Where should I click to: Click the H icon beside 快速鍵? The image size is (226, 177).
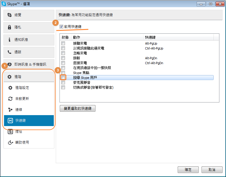point(10,121)
